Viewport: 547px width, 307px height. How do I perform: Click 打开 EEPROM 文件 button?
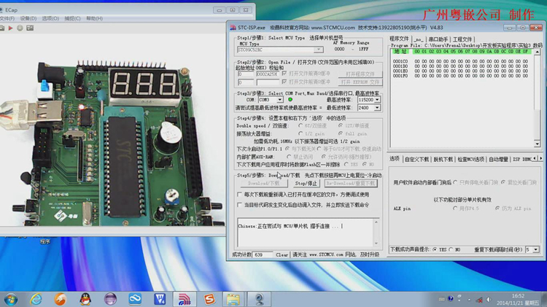[x=360, y=82]
